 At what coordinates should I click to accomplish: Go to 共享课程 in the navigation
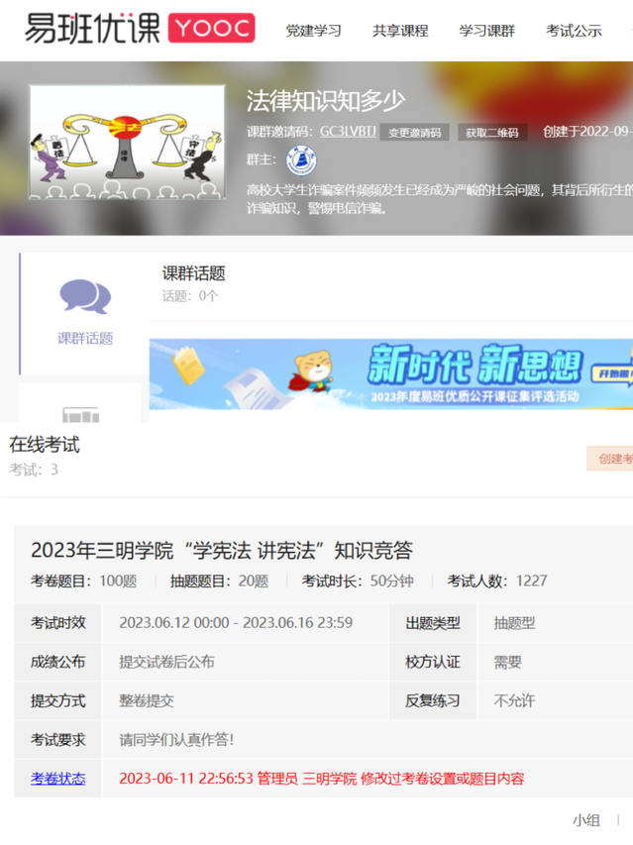pyautogui.click(x=400, y=31)
